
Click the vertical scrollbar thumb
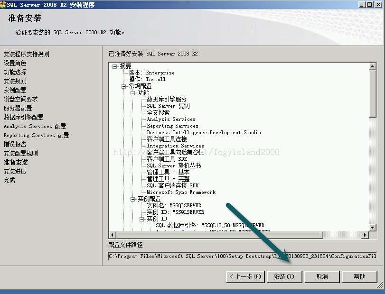tap(373, 94)
